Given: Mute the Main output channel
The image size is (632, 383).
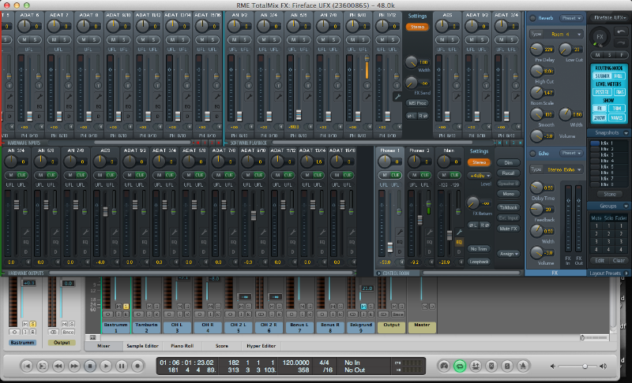Looking at the screenshot, I should point(444,175).
